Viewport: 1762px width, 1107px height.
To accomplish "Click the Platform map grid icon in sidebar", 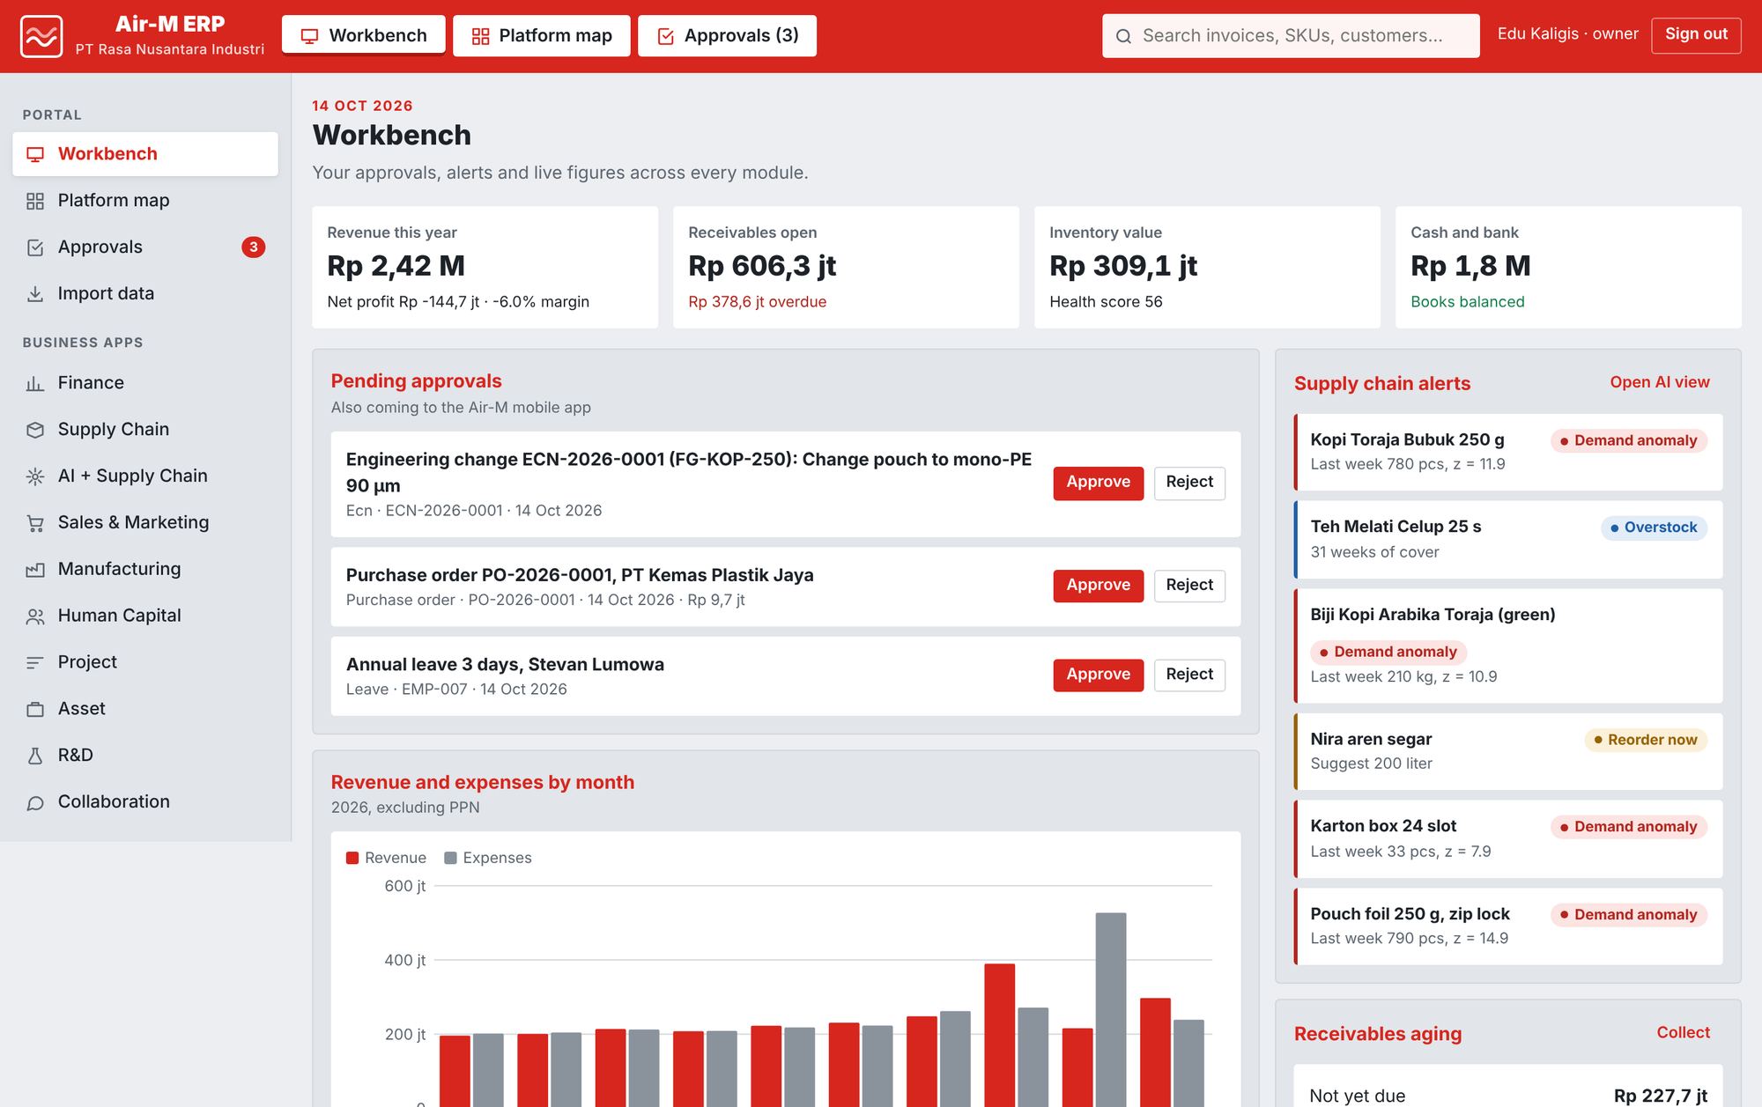I will [35, 201].
